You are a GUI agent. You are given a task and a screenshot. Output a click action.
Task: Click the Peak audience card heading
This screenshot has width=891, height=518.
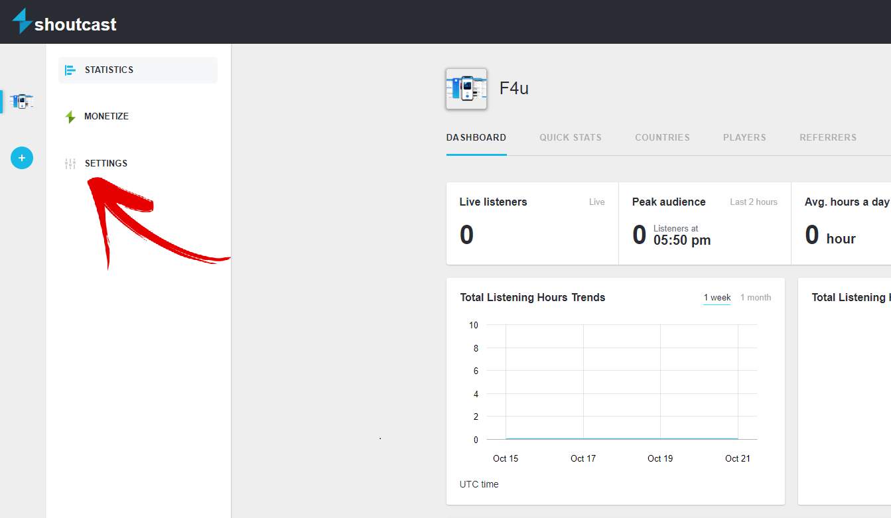(669, 202)
